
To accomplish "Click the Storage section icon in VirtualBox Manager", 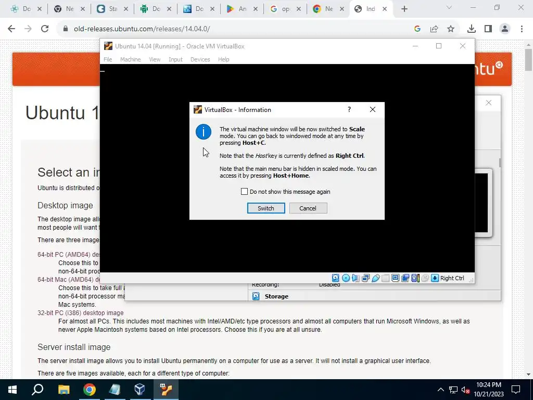I will coord(256,296).
